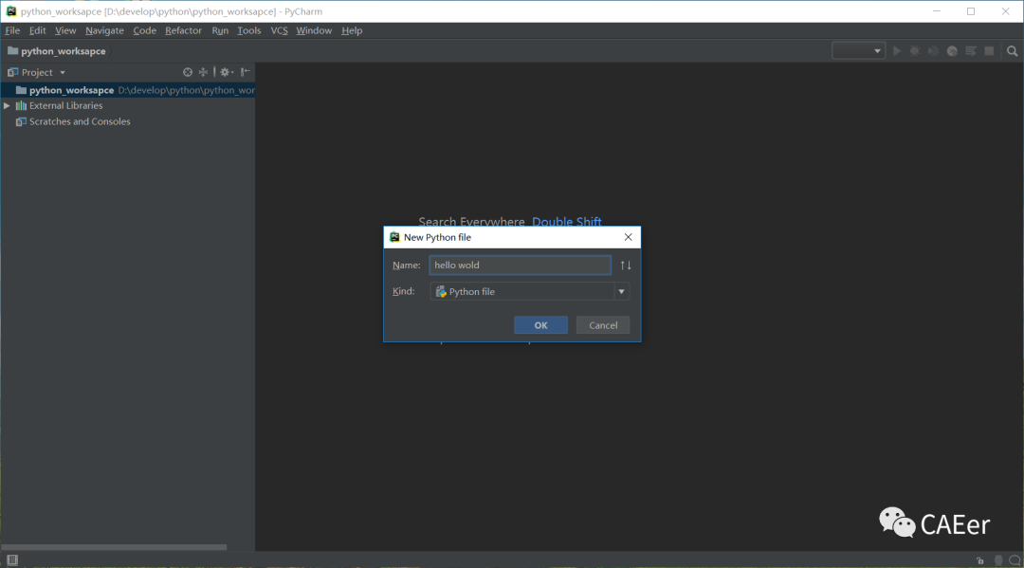Minimize the PyCharm window
This screenshot has width=1024, height=568.
[x=937, y=11]
